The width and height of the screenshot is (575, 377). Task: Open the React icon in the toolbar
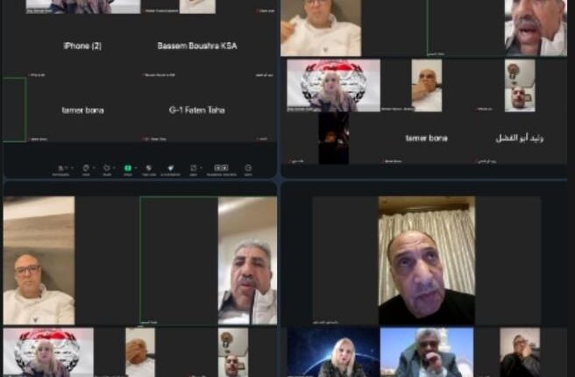pos(107,167)
